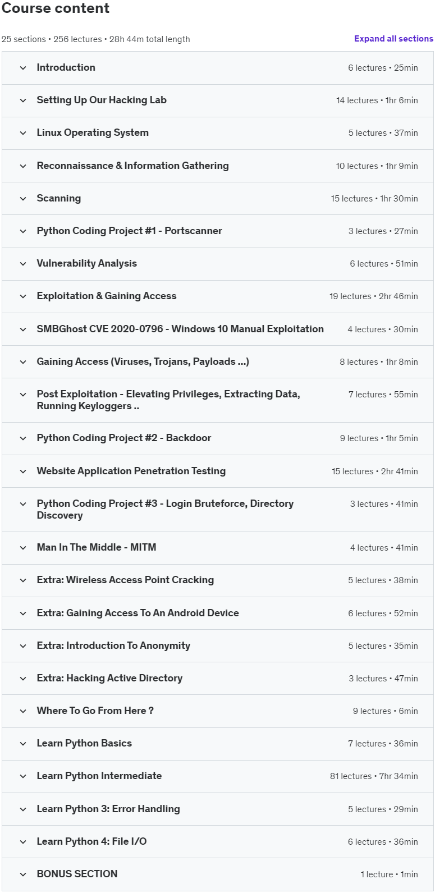Select Website Application Penetration Testing title

[131, 471]
